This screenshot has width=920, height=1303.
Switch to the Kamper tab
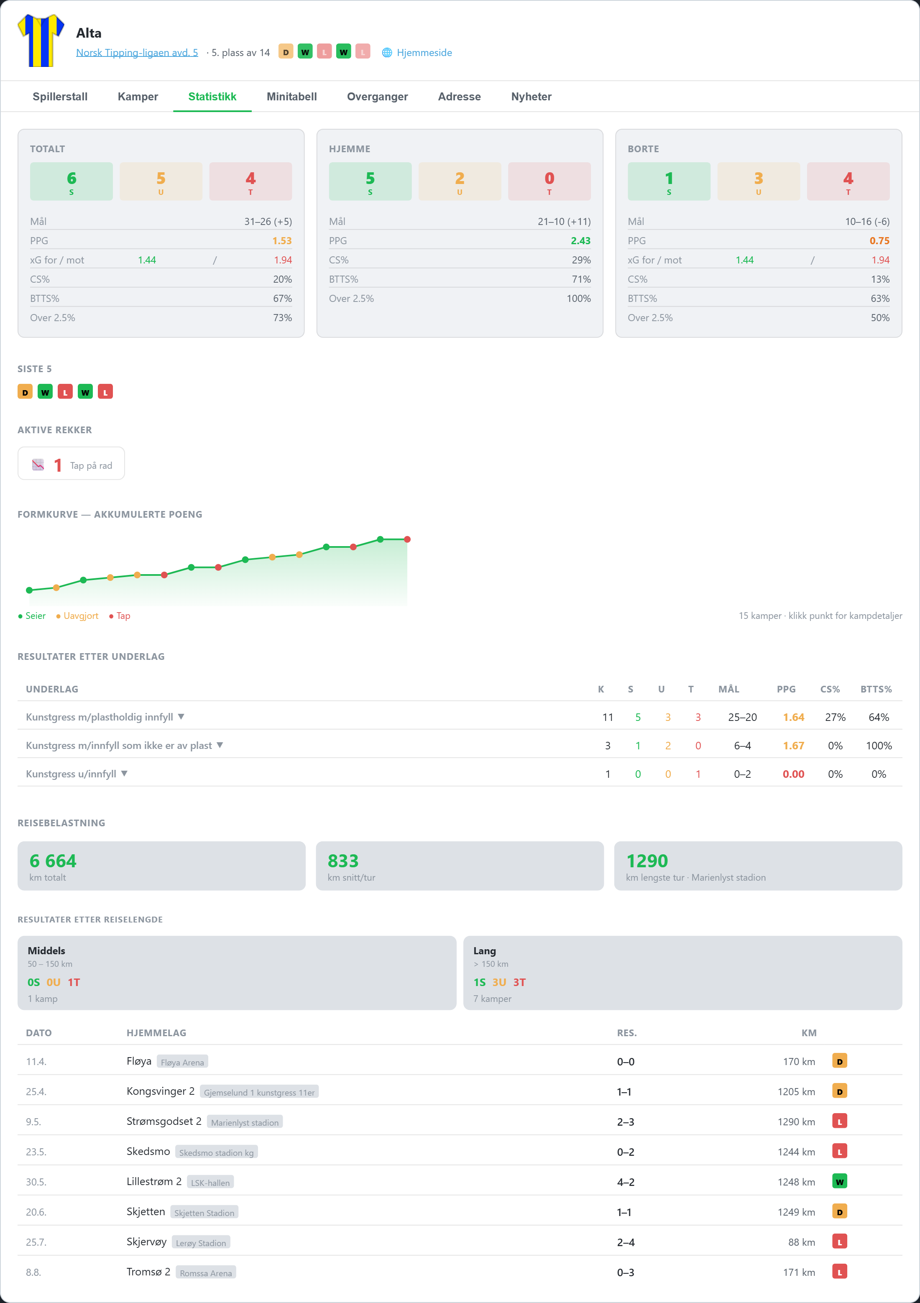tap(138, 97)
